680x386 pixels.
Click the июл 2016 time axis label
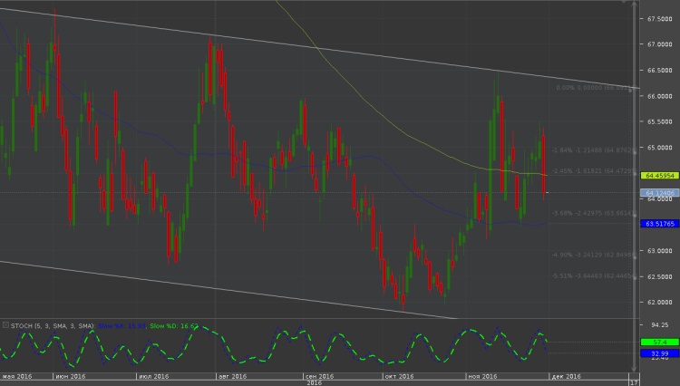point(154,376)
